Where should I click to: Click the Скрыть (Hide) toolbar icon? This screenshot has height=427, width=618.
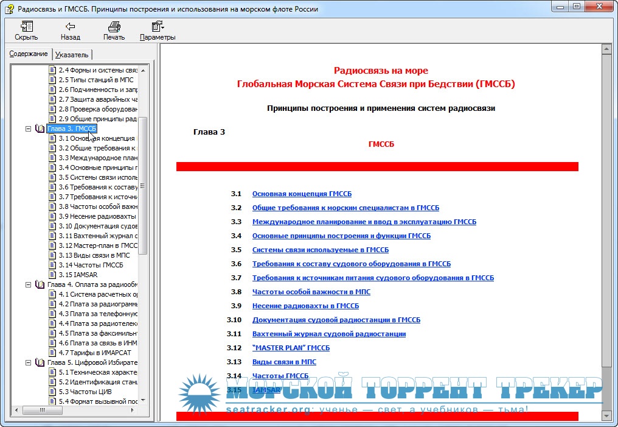point(26,26)
